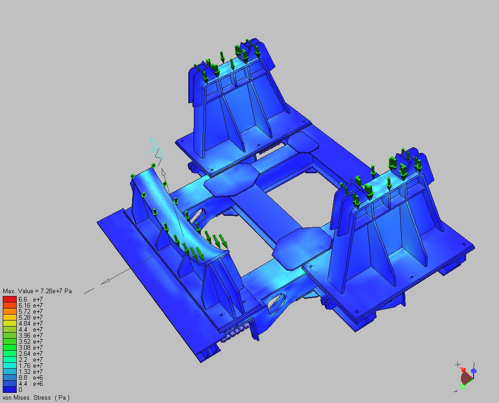Click the '1.32 e+7' legend value
The height and width of the screenshot is (403, 499).
(31, 372)
